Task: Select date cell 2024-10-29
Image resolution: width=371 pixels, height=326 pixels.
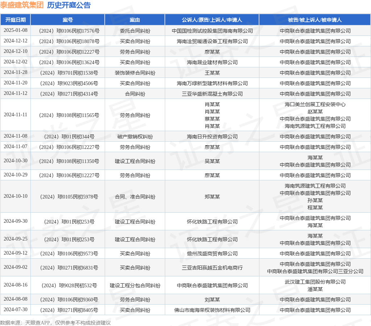Action: [x=16, y=175]
